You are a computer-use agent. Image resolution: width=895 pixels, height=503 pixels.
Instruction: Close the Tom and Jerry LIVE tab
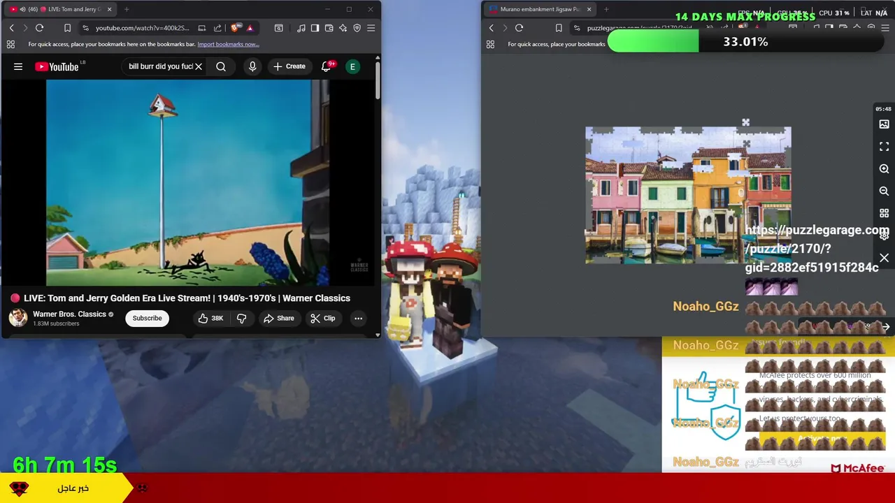(109, 9)
